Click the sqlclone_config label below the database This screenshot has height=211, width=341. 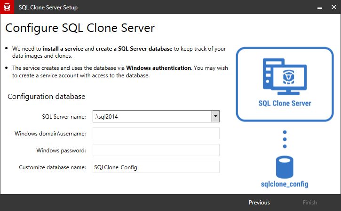285,184
